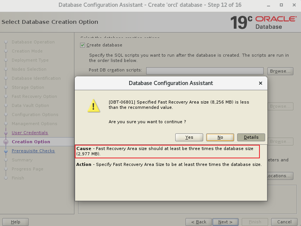Open the User Credentials step link
The height and width of the screenshot is (226, 301).
pyautogui.click(x=30, y=133)
